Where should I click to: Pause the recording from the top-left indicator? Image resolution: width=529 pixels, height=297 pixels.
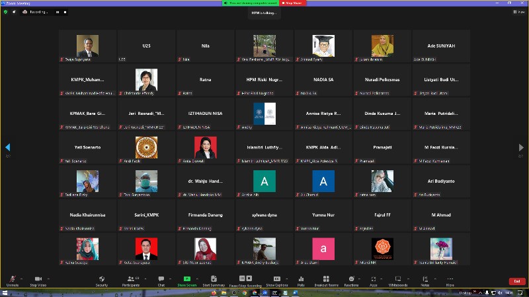58,12
